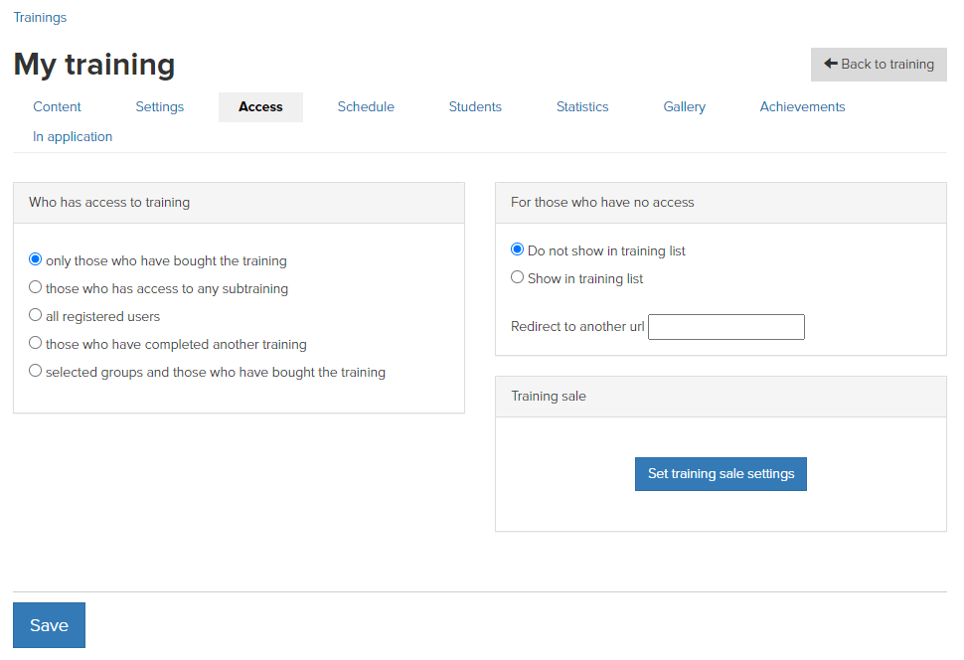Click the Back to training arrow button

[x=879, y=64]
